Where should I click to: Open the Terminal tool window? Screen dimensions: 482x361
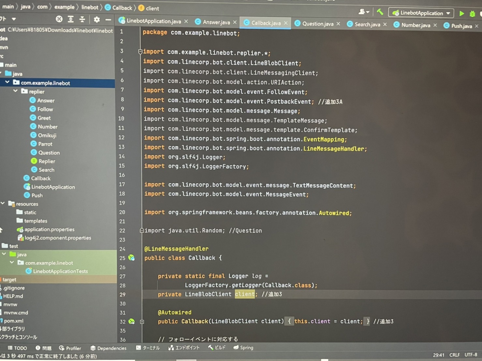148,348
